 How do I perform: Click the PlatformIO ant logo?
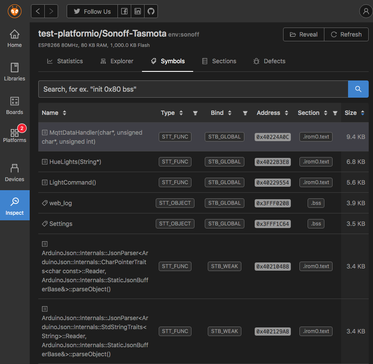point(15,11)
